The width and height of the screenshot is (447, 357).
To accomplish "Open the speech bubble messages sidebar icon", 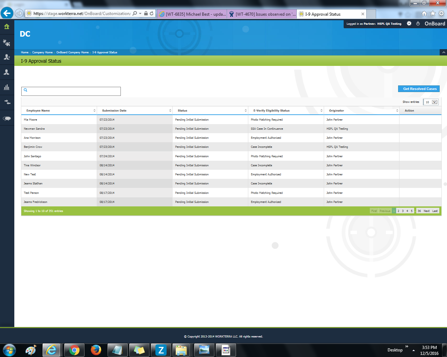I will pyautogui.click(x=7, y=119).
